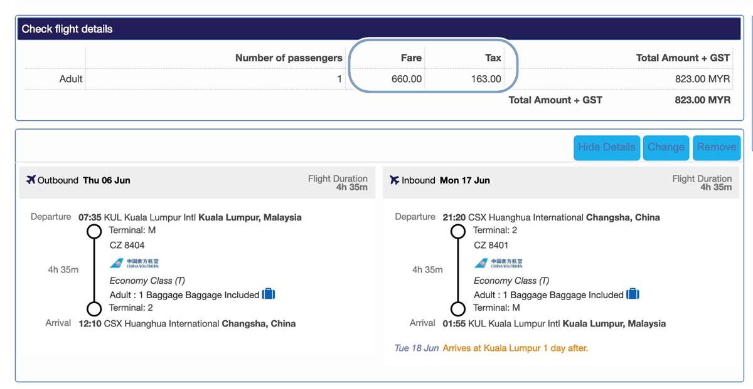This screenshot has height=389, width=753.
Task: Click the Arrives 1 day after notice
Action: (x=515, y=348)
